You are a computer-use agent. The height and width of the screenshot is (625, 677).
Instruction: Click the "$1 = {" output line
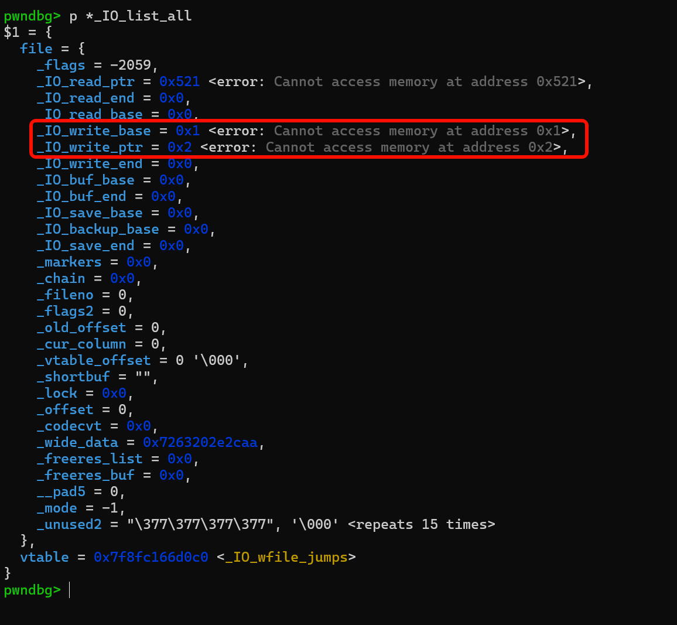(28, 32)
